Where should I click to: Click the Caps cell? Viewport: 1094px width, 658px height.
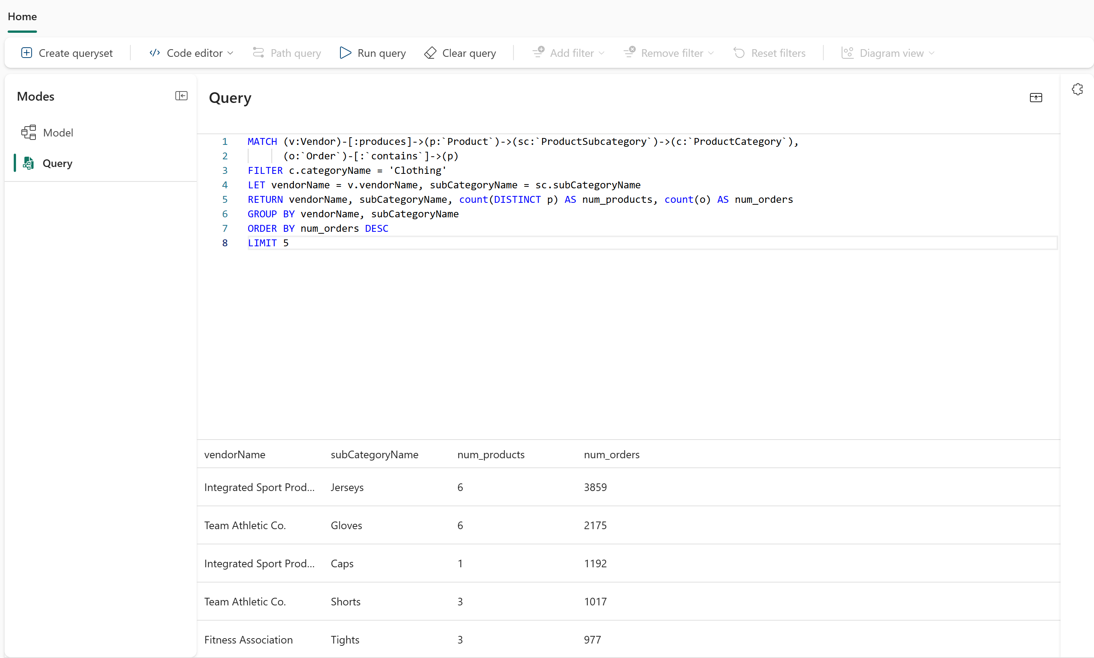pyautogui.click(x=342, y=563)
